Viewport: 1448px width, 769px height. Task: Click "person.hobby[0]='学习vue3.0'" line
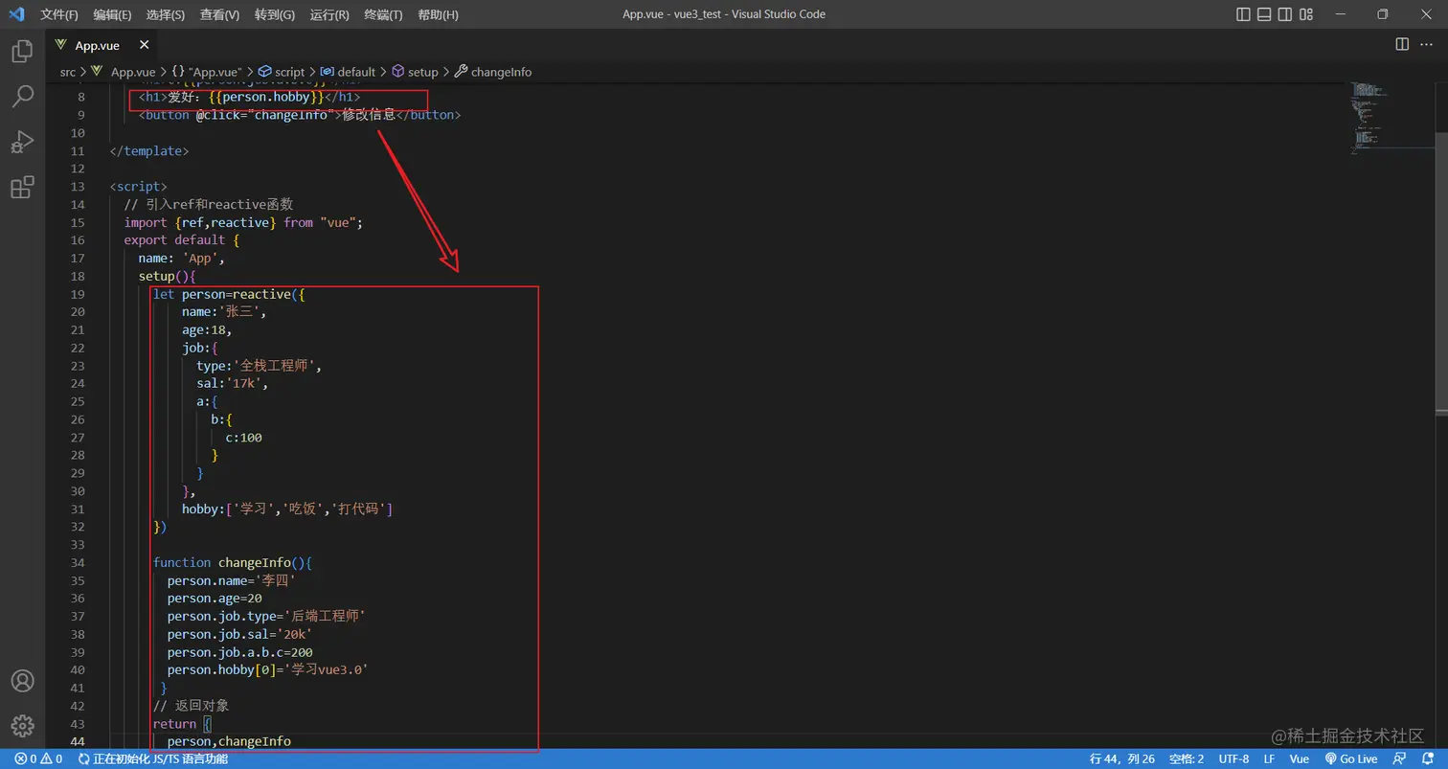[x=268, y=669]
